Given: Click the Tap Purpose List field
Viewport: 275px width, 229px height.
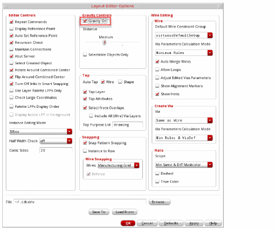Looking at the screenshot, I should point(128,125).
